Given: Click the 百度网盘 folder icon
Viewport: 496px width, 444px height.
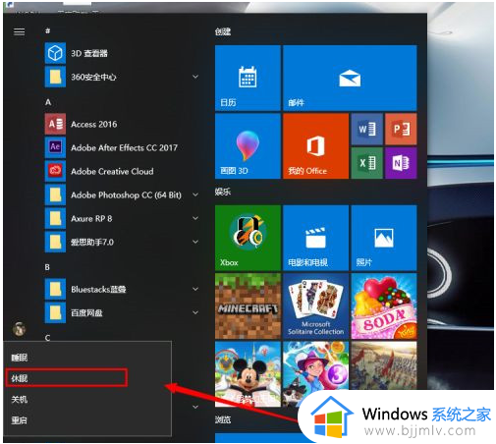Looking at the screenshot, I should [x=55, y=312].
